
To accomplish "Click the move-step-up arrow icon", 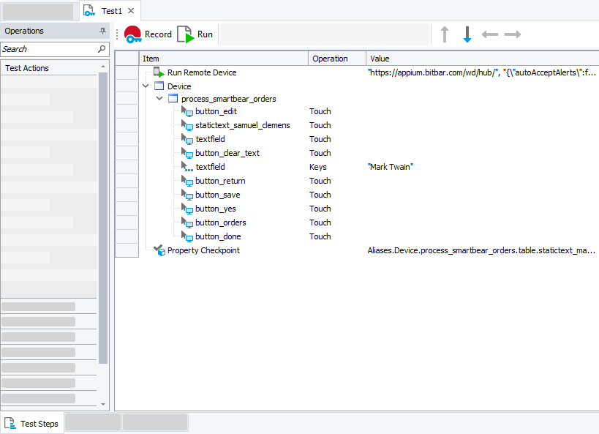I will point(445,34).
